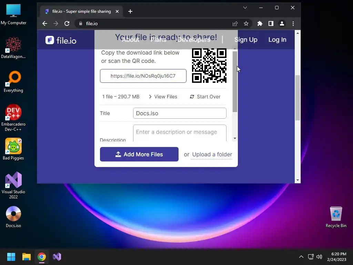The width and height of the screenshot is (353, 265).
Task: Click the QR code image
Action: tap(209, 65)
